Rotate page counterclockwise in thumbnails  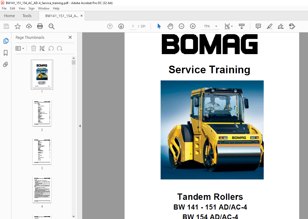[x=51, y=48]
